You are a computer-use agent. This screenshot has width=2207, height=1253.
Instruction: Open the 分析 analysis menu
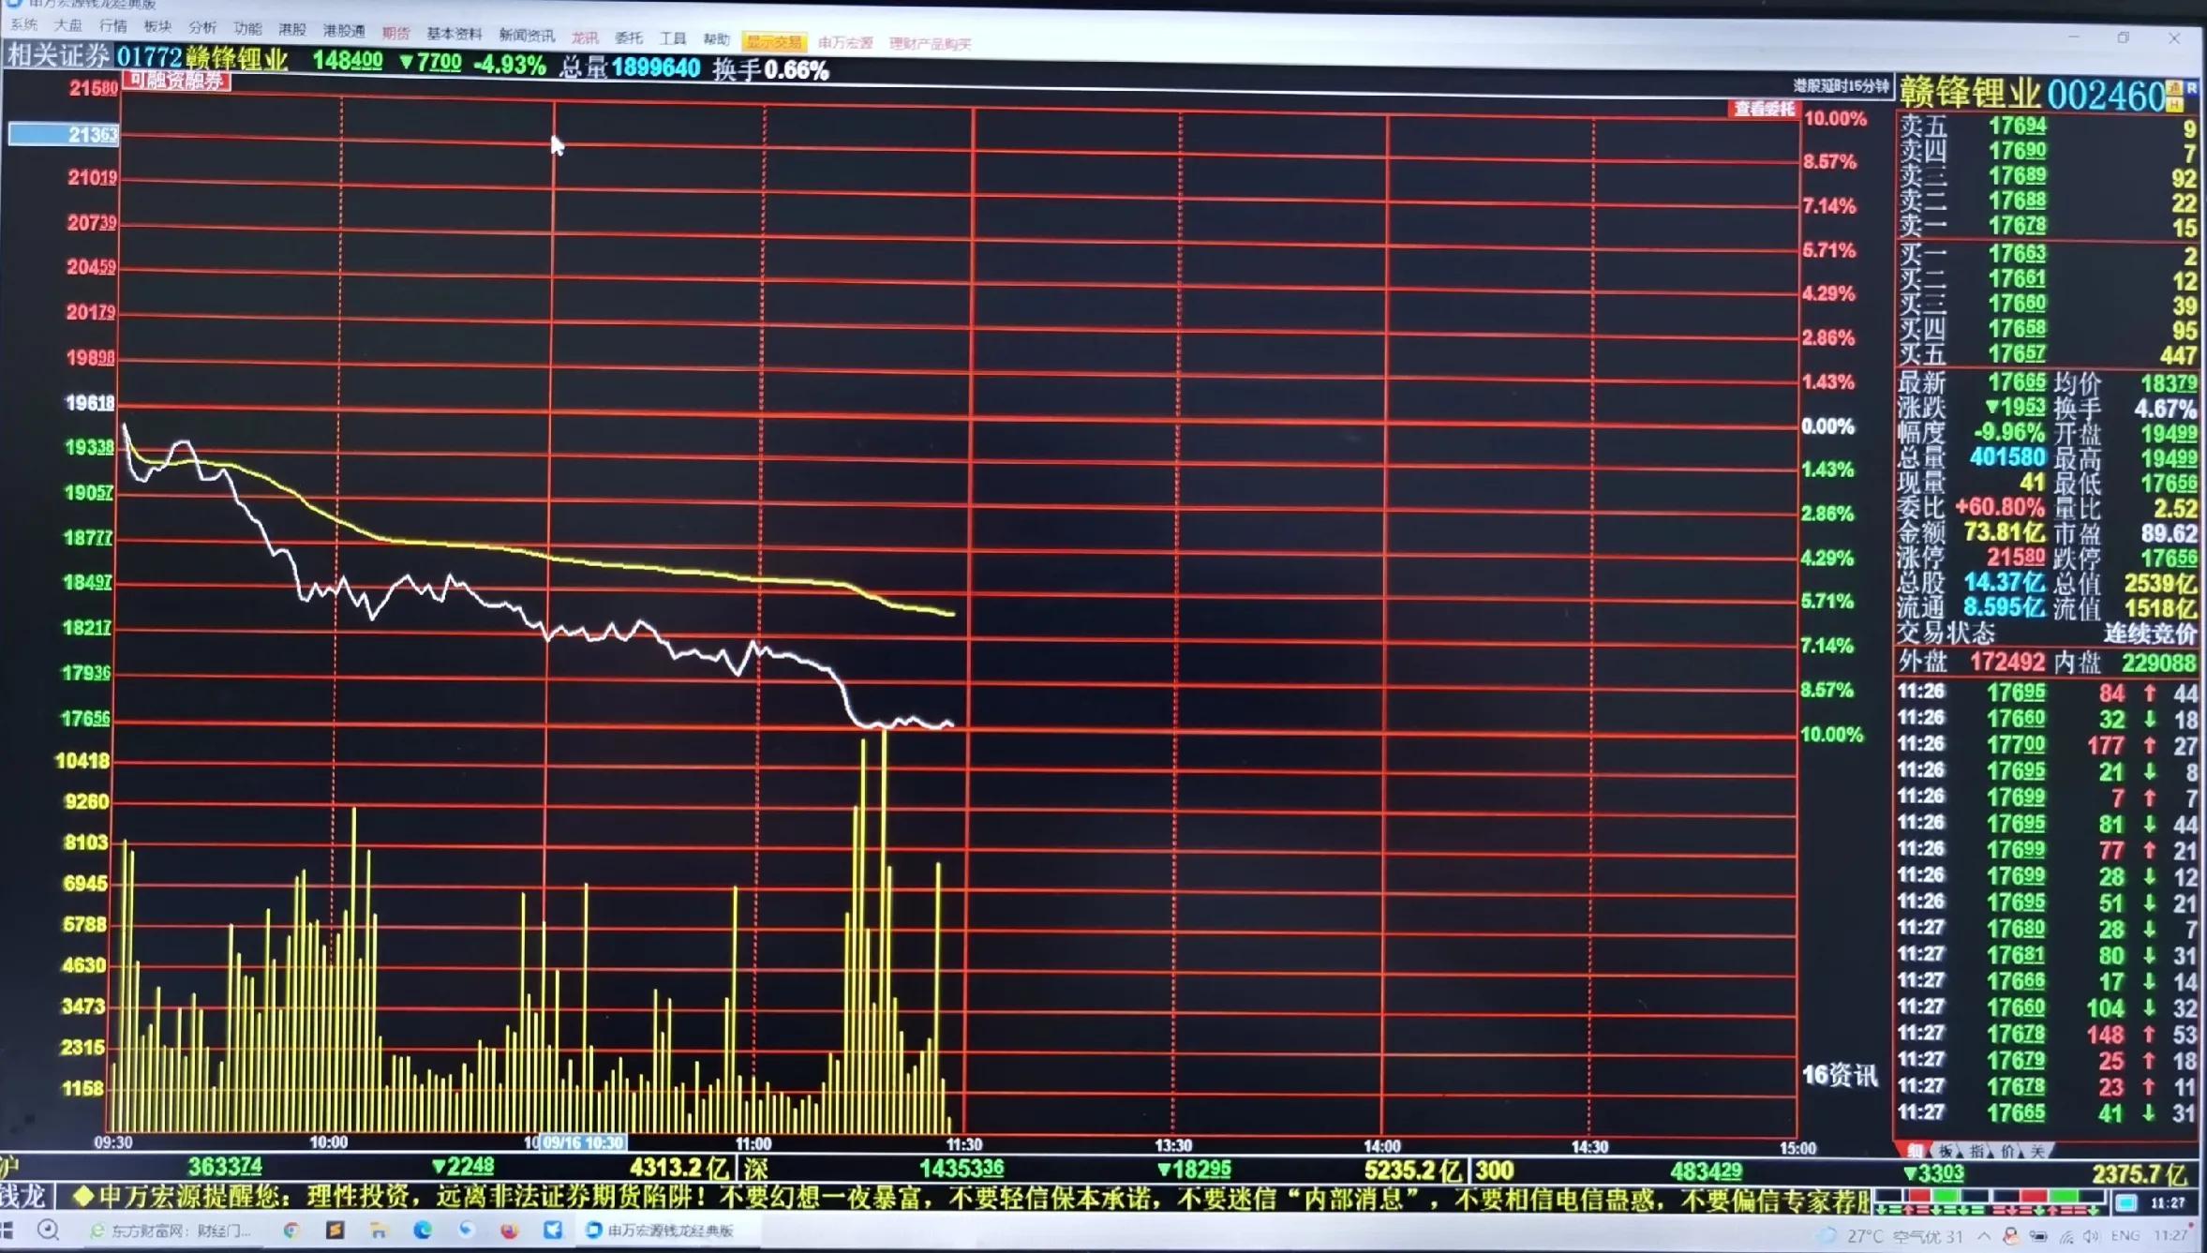click(x=201, y=27)
